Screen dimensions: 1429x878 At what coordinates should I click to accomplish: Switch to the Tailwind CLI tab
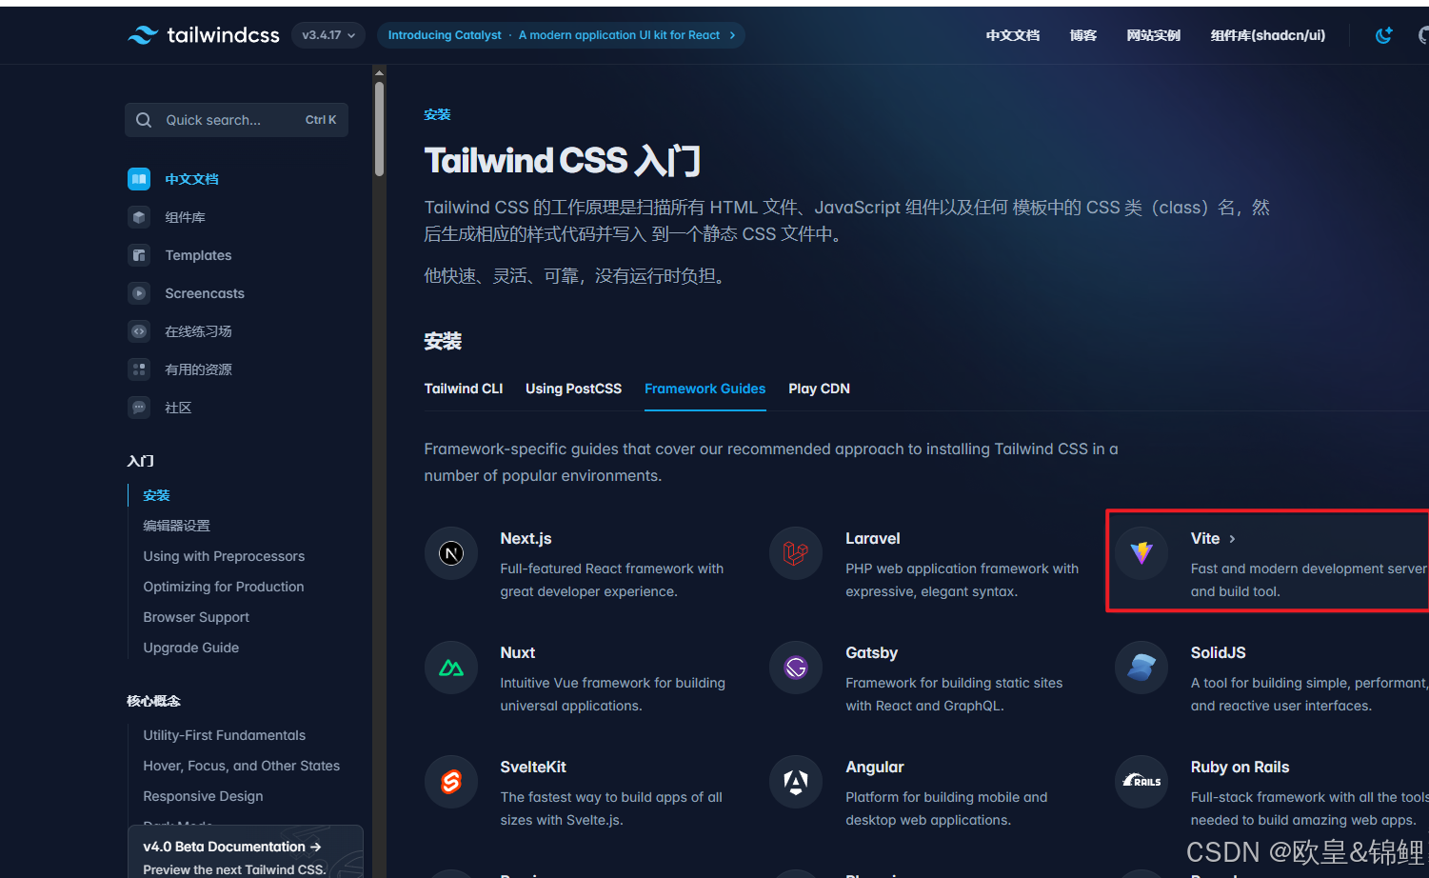tap(464, 389)
